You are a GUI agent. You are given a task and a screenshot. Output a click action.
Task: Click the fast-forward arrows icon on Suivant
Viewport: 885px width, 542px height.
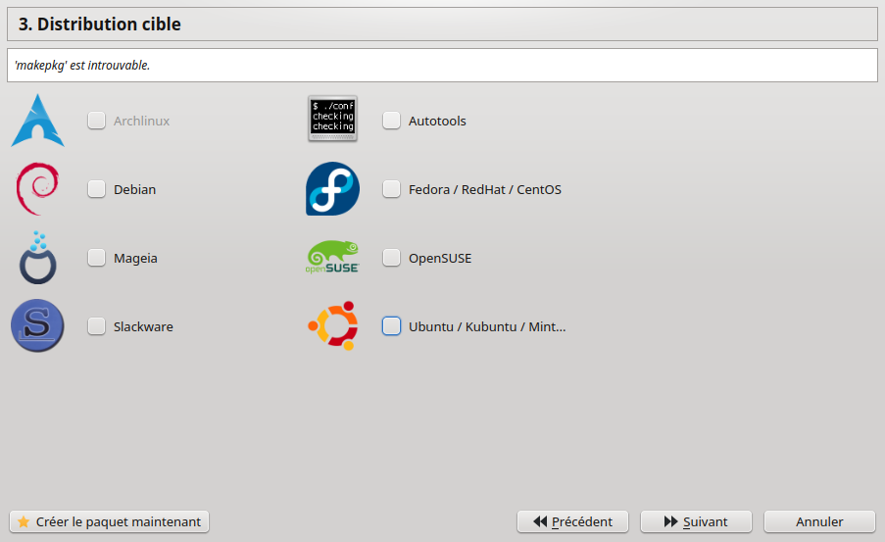[670, 521]
